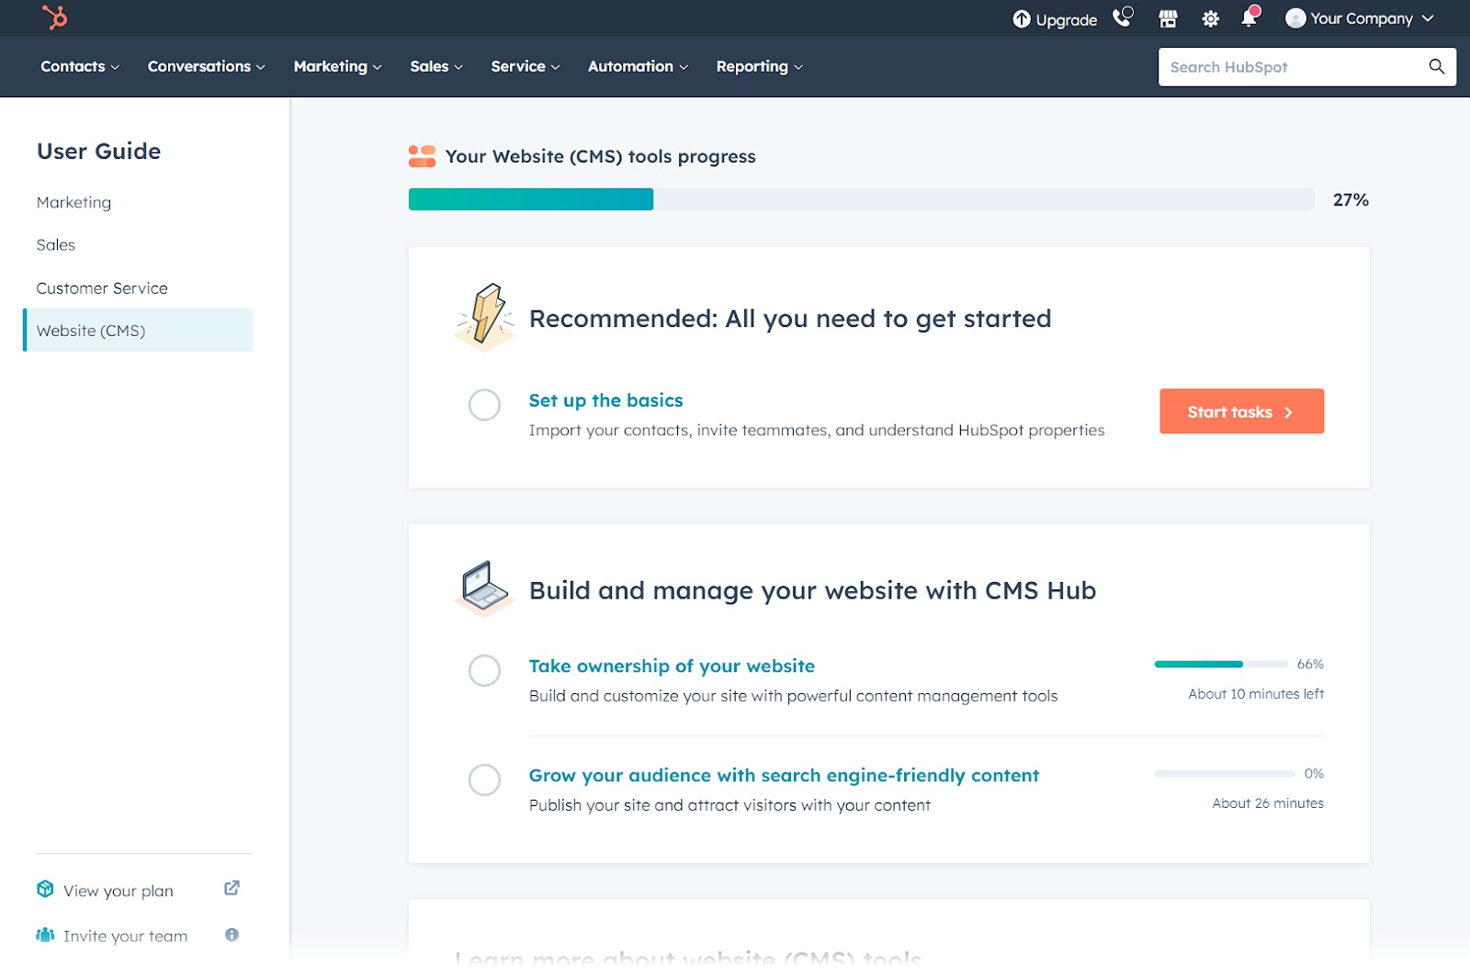Click the HubSpot sprocket logo
Image resolution: width=1470 pixels, height=976 pixels.
click(57, 17)
